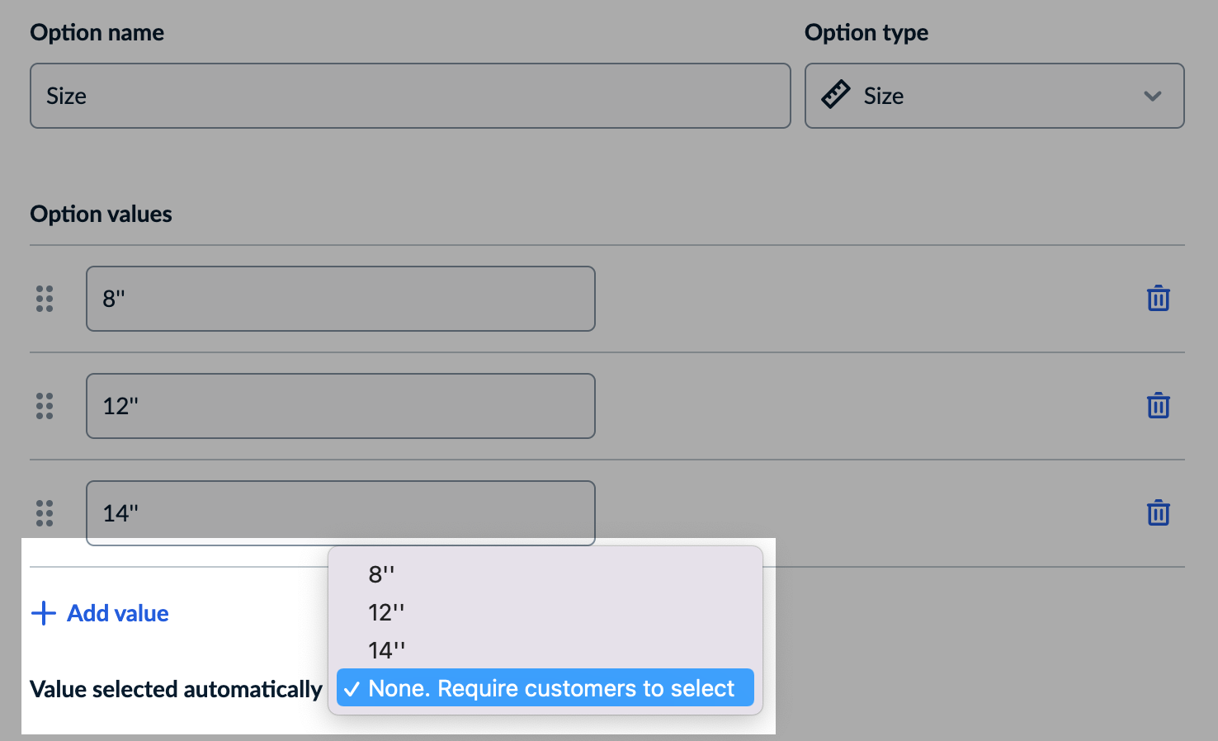This screenshot has height=741, width=1218.
Task: Click the drag handle beside the 14" value
Action: pyautogui.click(x=44, y=512)
